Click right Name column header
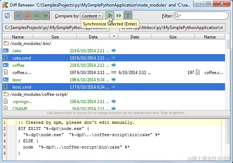Screen dimensions: 233x163 point(210,37)
